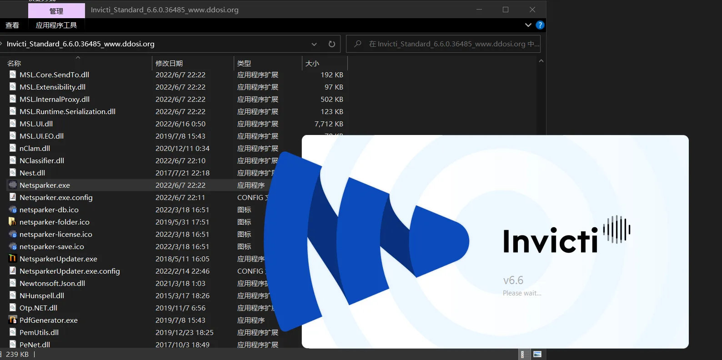The image size is (722, 360).
Task: Open the 查看 ribbon tab
Action: tap(12, 25)
